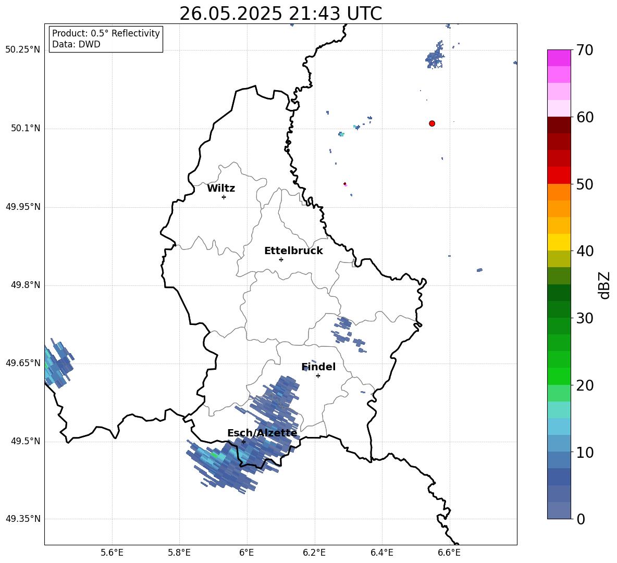Click the Esch/Alzette city label
Image resolution: width=617 pixels, height=563 pixels.
(x=262, y=433)
